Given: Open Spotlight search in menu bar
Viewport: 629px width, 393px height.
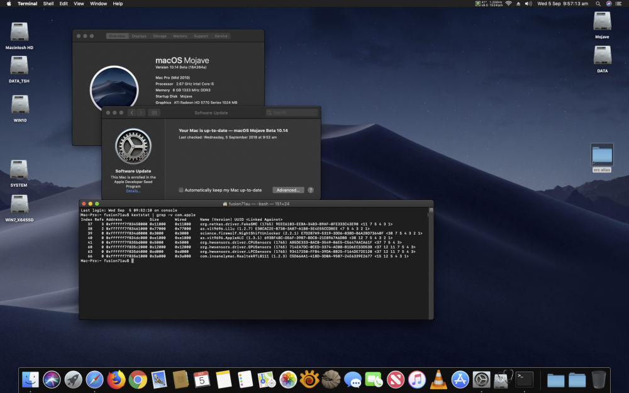Looking at the screenshot, I should pos(598,4).
